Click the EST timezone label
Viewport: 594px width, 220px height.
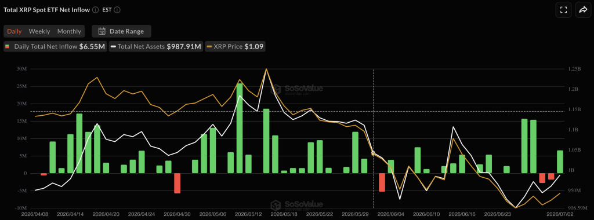(107, 10)
